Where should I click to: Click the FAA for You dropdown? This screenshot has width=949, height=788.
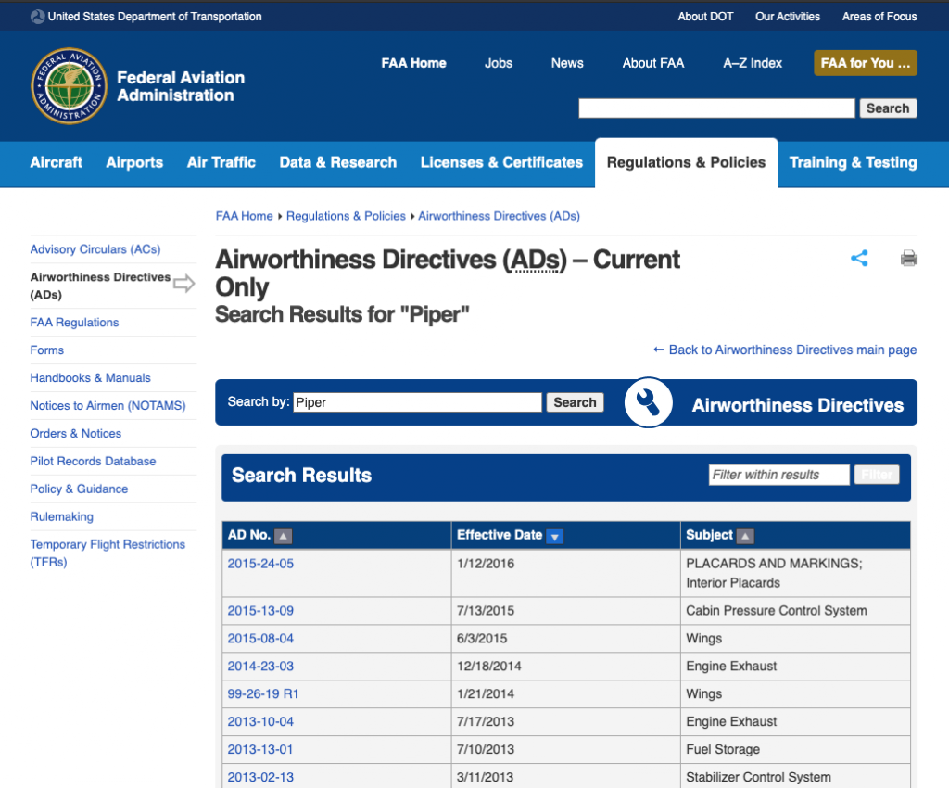(865, 62)
